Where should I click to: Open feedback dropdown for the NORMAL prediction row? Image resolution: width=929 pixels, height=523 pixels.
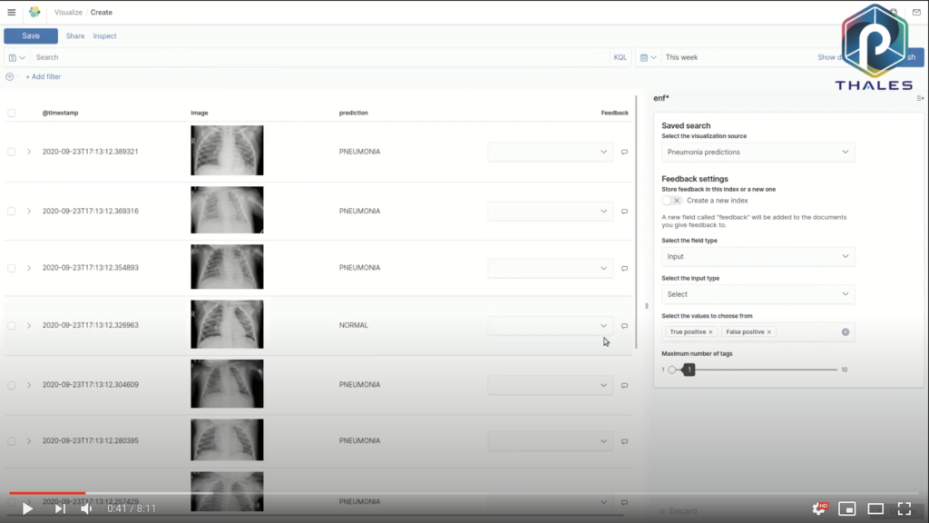pyautogui.click(x=550, y=326)
